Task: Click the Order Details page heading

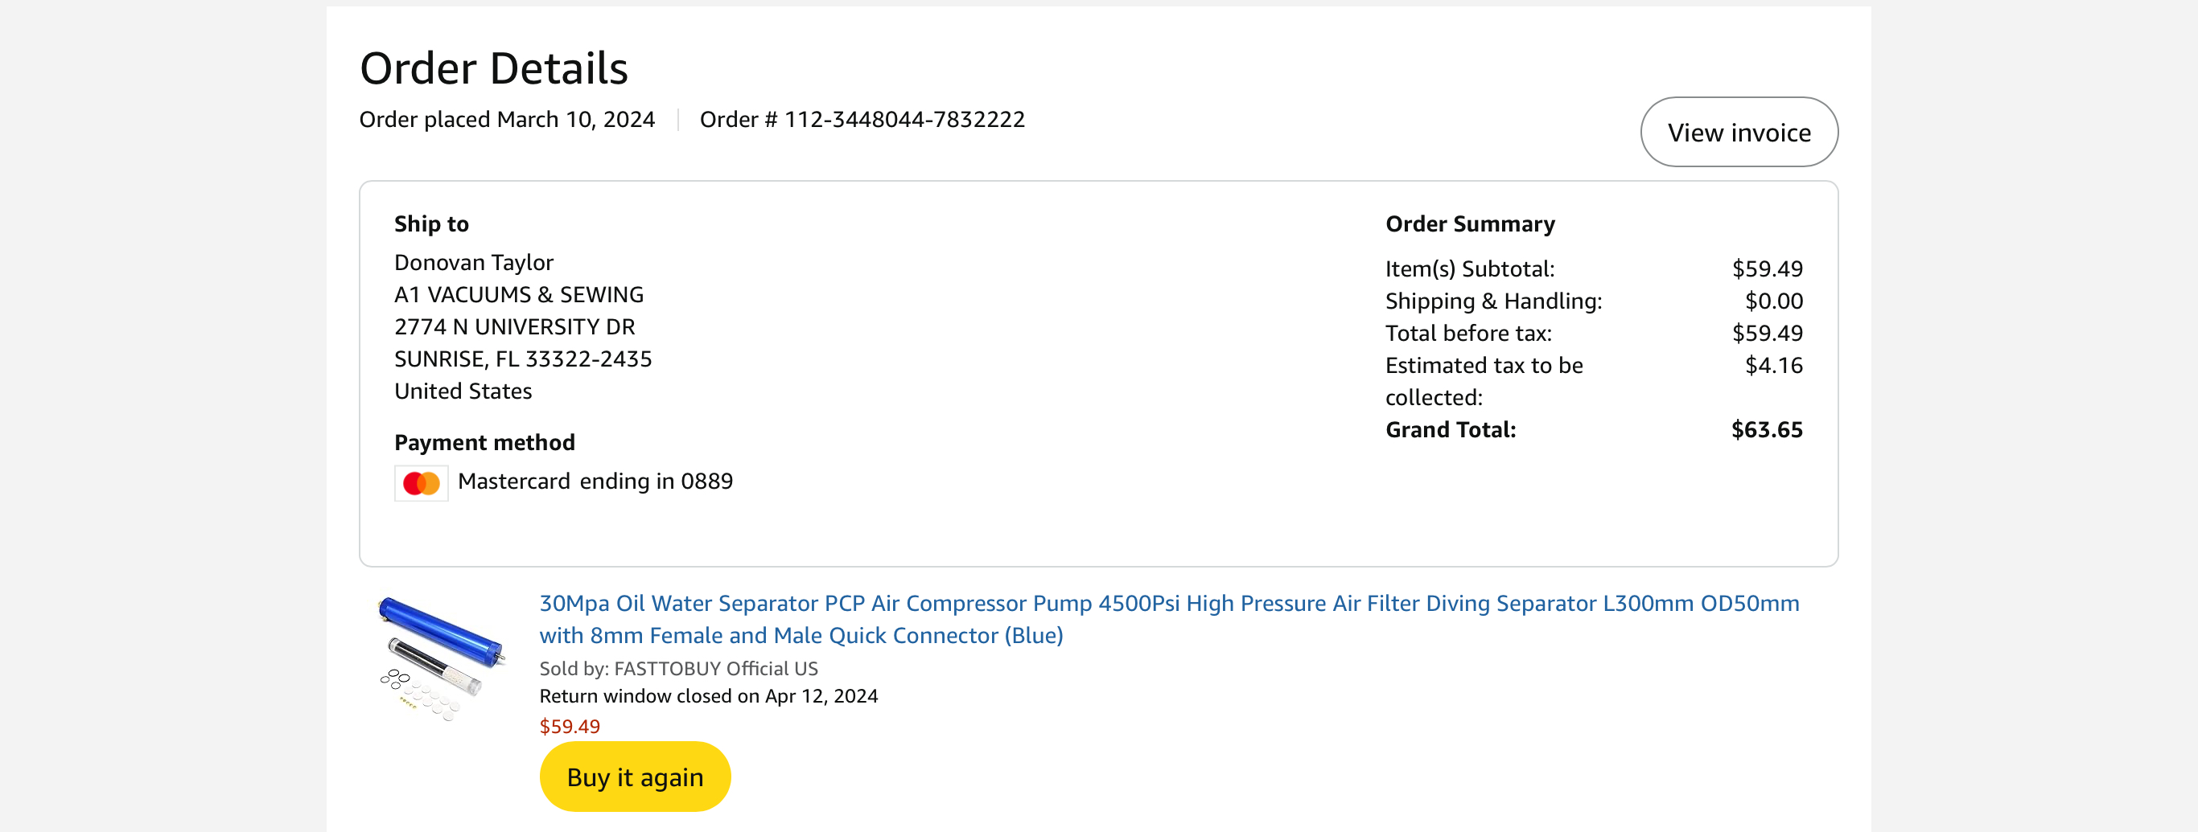Action: coord(493,68)
